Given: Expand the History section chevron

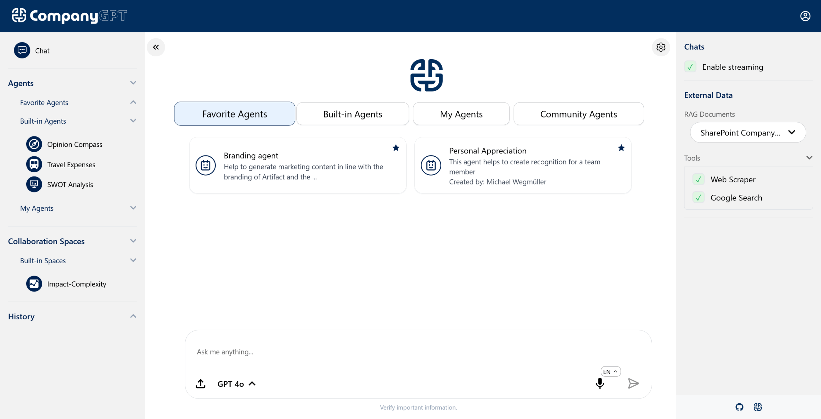Looking at the screenshot, I should 133,316.
